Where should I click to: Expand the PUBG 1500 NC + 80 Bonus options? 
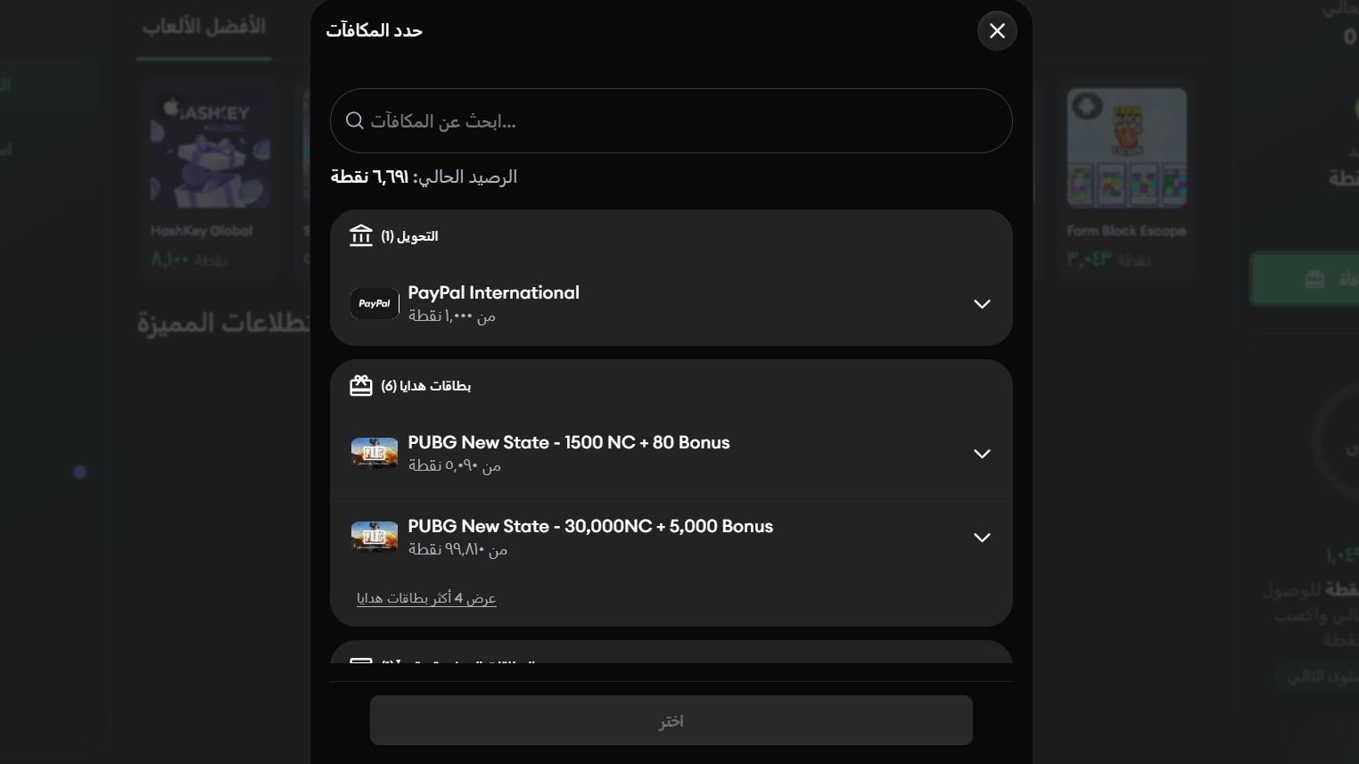click(x=982, y=454)
